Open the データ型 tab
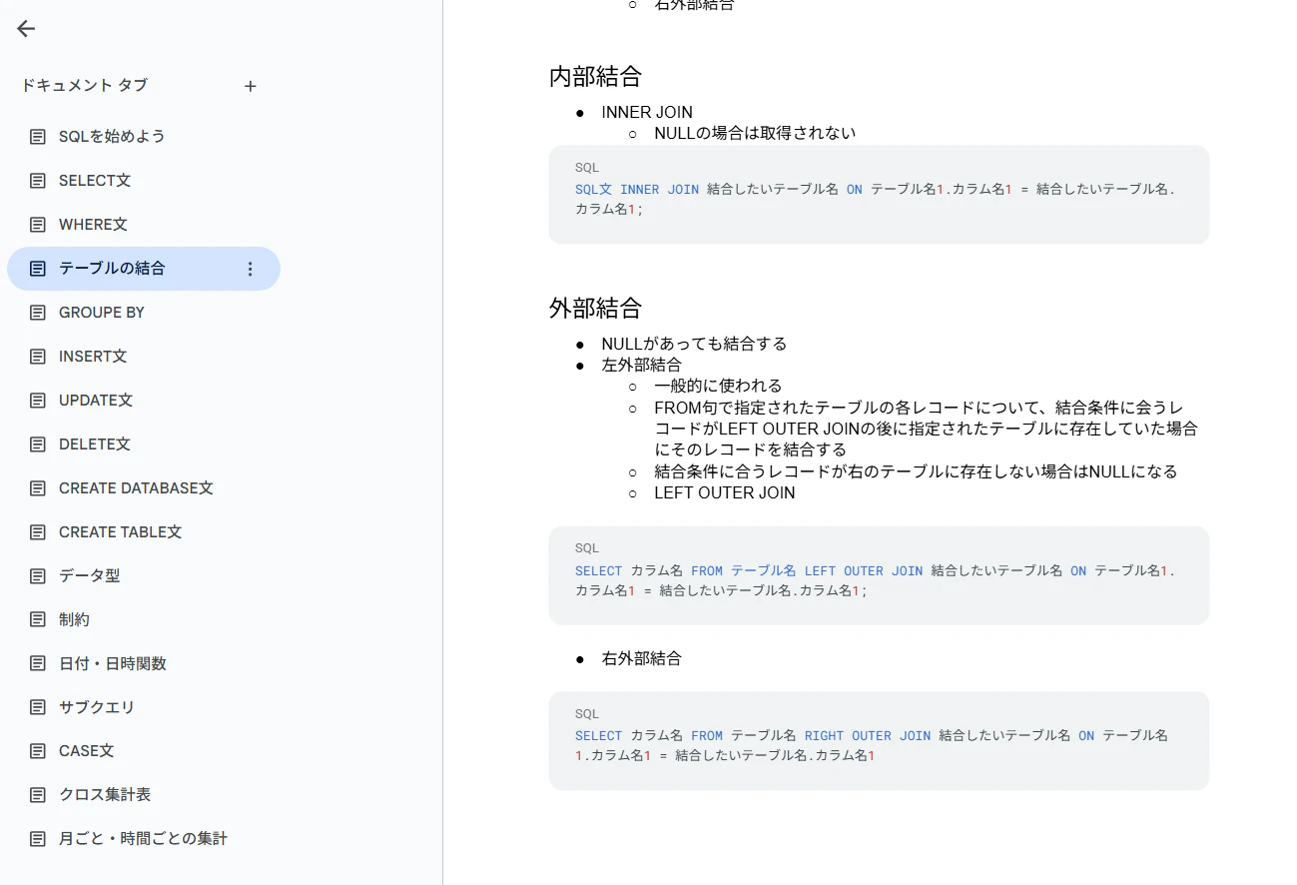The width and height of the screenshot is (1297, 885). click(144, 576)
